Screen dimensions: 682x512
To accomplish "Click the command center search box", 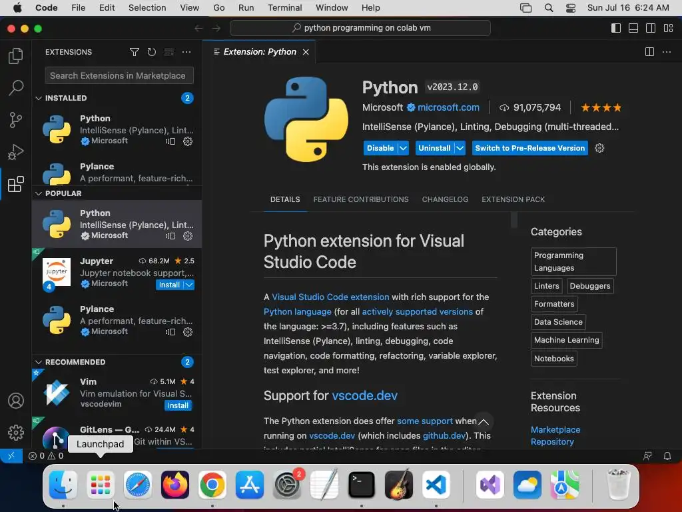I will pyautogui.click(x=360, y=28).
